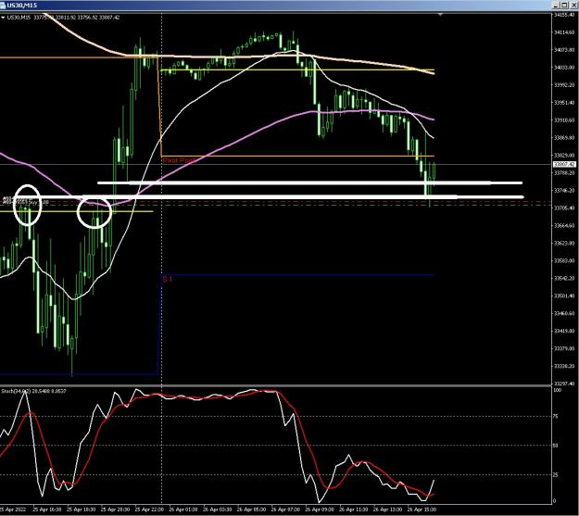This screenshot has height=516, width=579.
Task: Click price scale value 34114.60
Action: pyautogui.click(x=564, y=32)
